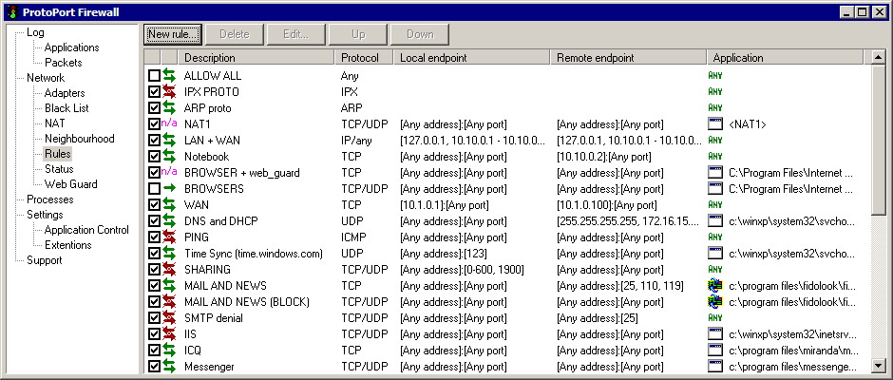The width and height of the screenshot is (893, 380).
Task: Click the scrollbar down arrow in rules list
Action: [x=878, y=365]
